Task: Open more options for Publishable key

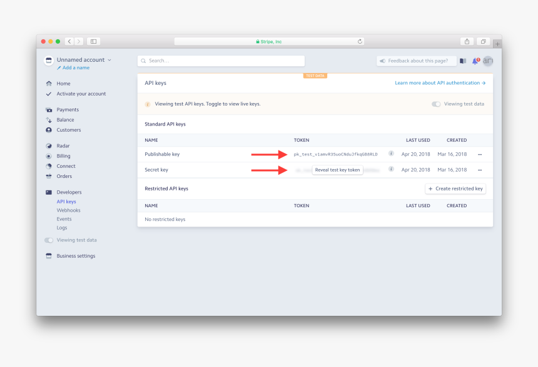Action: (x=480, y=154)
